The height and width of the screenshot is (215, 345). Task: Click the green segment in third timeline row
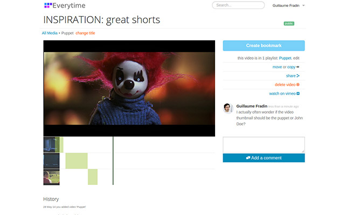coord(93,177)
